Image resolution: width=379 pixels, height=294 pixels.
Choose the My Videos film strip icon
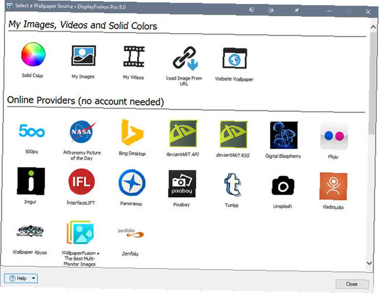[134, 56]
